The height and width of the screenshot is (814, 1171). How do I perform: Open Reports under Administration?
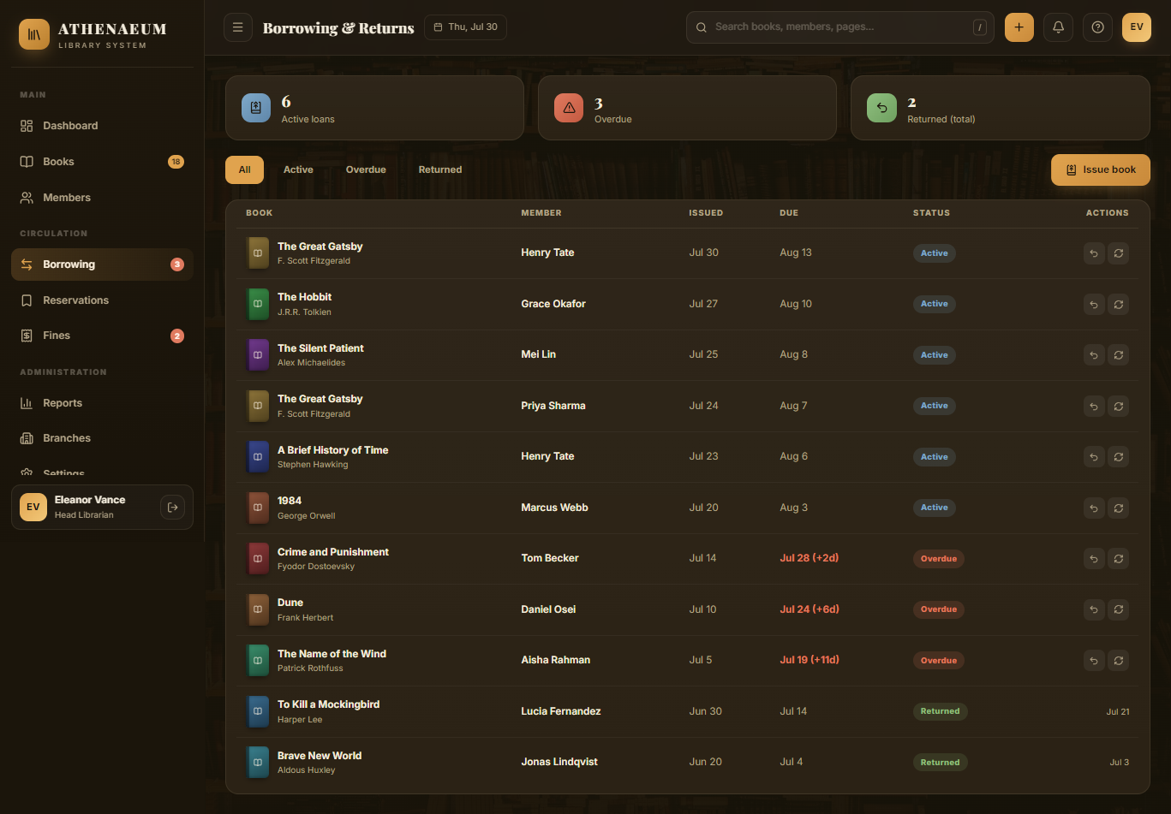102,403
